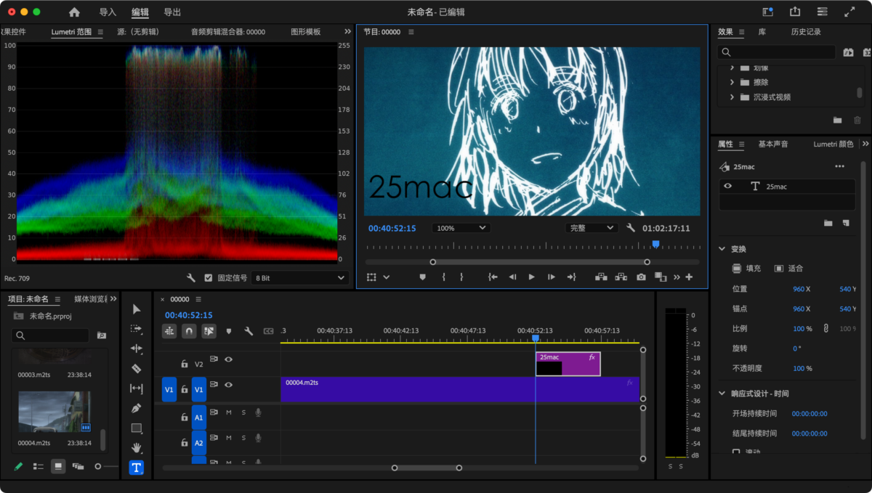This screenshot has height=493, width=872.
Task: Click the accelerated effects filter icon
Action: 848,52
